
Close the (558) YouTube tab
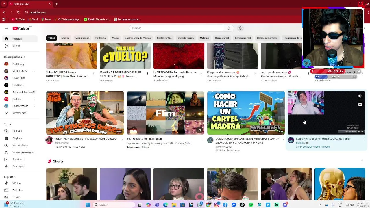tap(49, 4)
